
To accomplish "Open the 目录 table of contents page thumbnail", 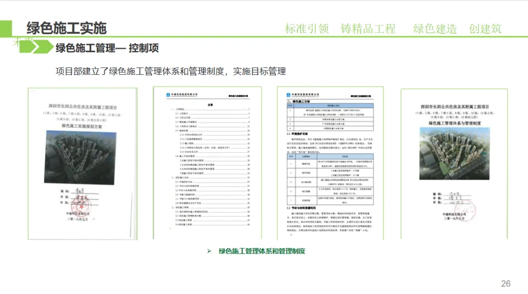I will [x=207, y=163].
